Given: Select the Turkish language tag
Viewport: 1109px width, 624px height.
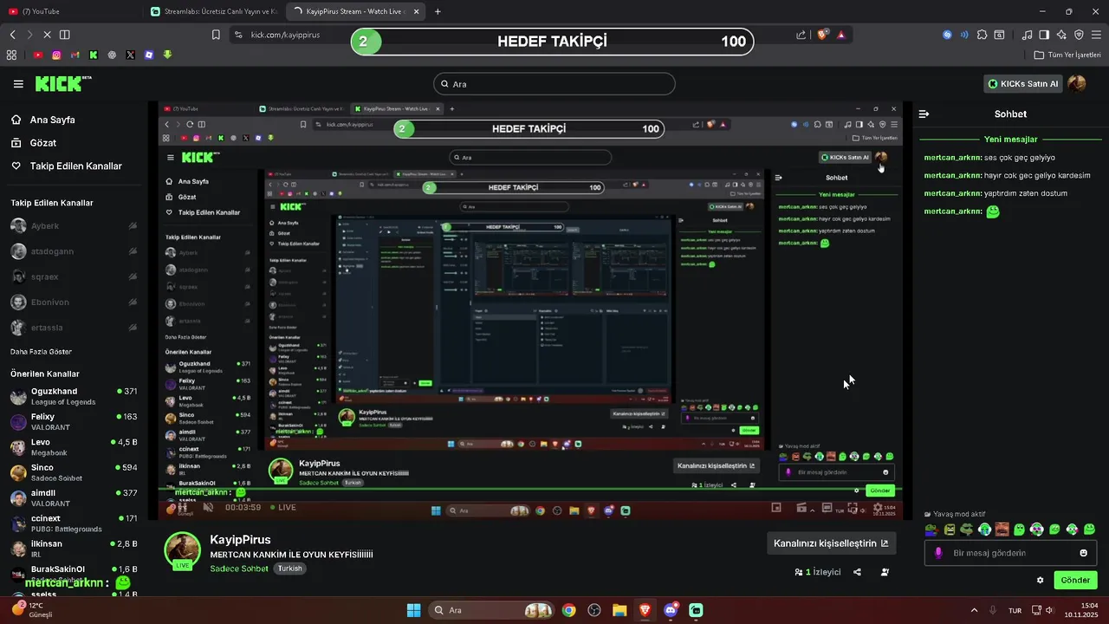Looking at the screenshot, I should point(289,569).
